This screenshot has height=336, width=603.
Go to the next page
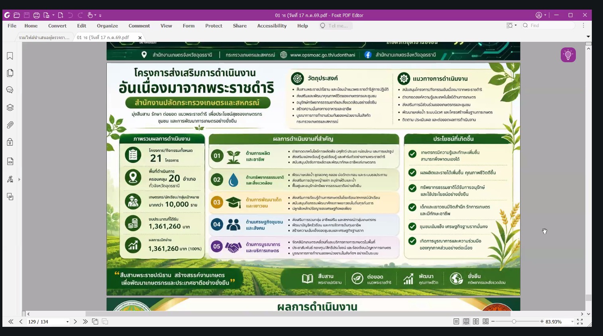point(75,322)
